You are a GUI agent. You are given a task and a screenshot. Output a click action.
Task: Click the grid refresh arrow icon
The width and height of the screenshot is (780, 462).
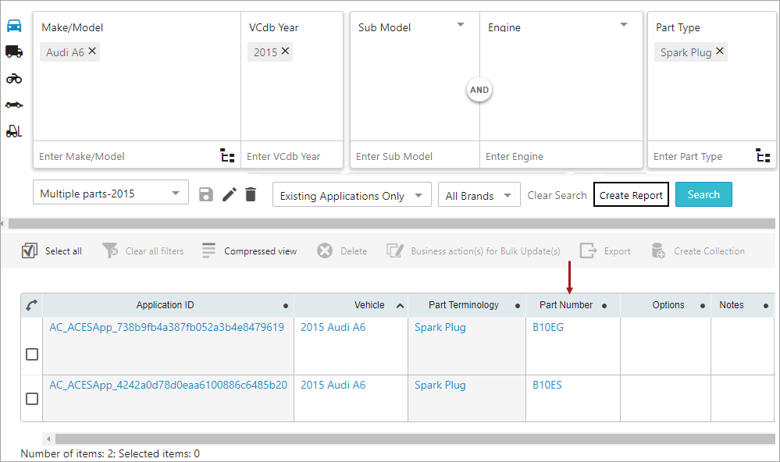pyautogui.click(x=32, y=305)
